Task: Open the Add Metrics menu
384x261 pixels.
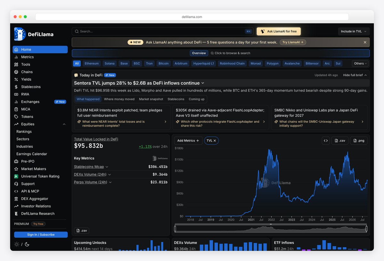Action: tap(188, 141)
